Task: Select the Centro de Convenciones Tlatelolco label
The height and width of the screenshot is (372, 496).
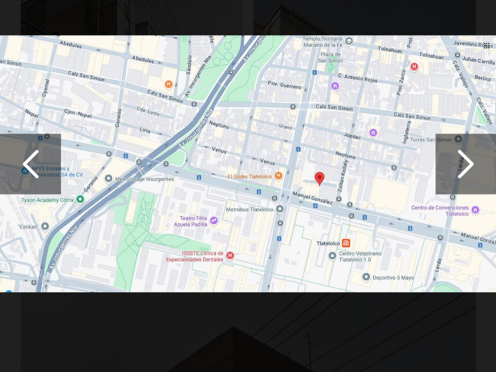Action: pyautogui.click(x=440, y=211)
